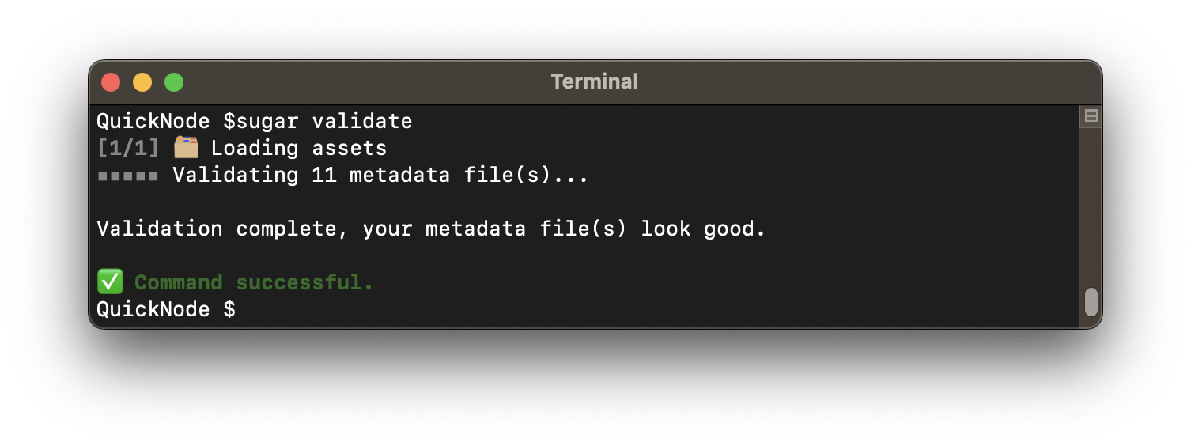The width and height of the screenshot is (1191, 446).
Task: Minimize the Terminal using yellow button
Action: click(x=142, y=82)
